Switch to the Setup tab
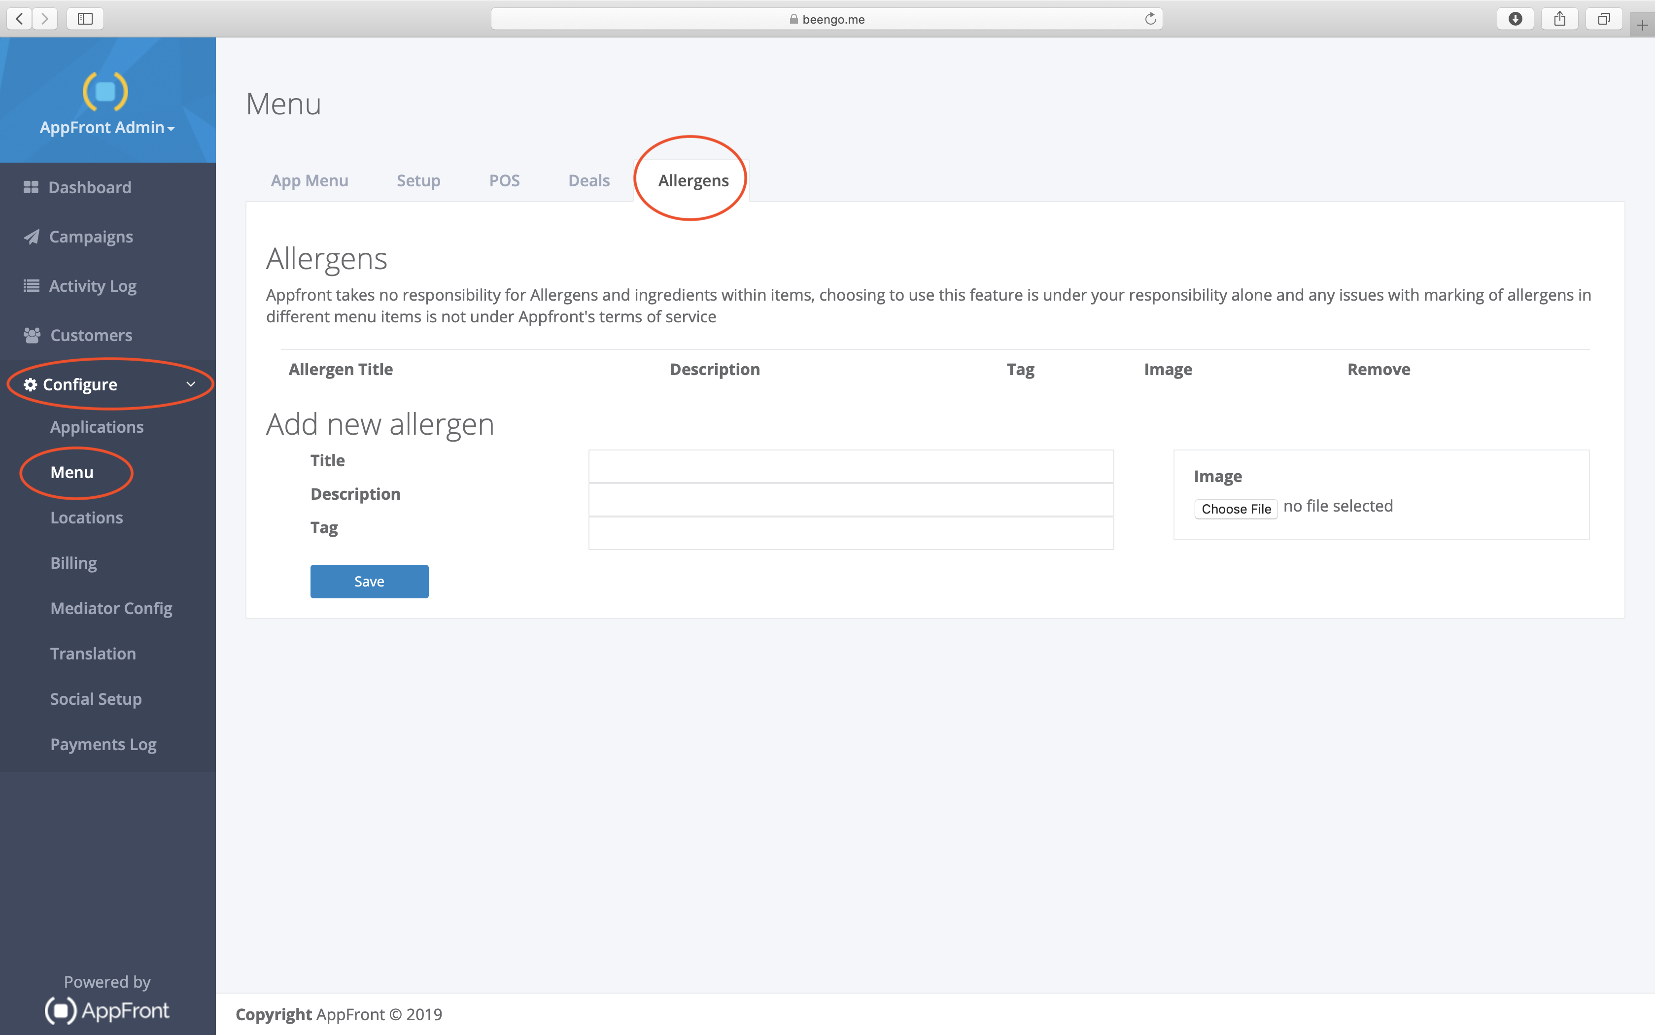 click(418, 181)
